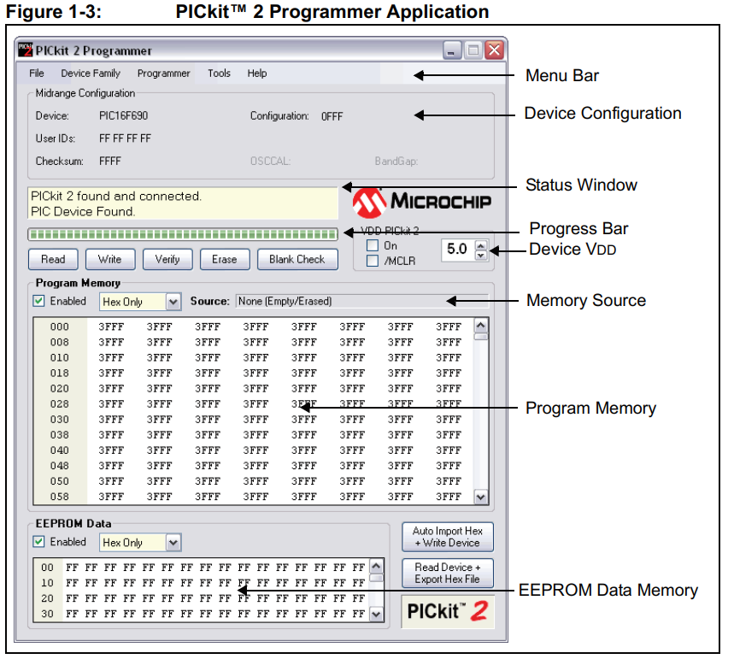734x665 pixels.
Task: Click Program Memory scroll up arrow
Action: pyautogui.click(x=481, y=326)
